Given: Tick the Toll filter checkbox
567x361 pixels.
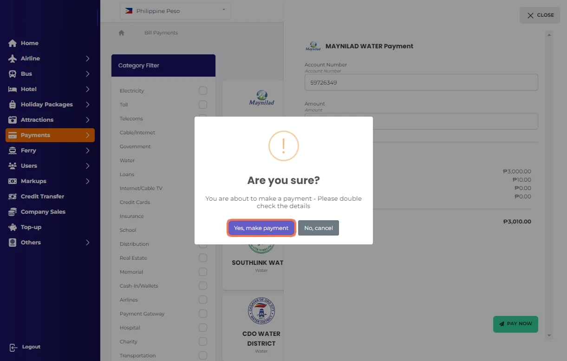Looking at the screenshot, I should (x=203, y=105).
